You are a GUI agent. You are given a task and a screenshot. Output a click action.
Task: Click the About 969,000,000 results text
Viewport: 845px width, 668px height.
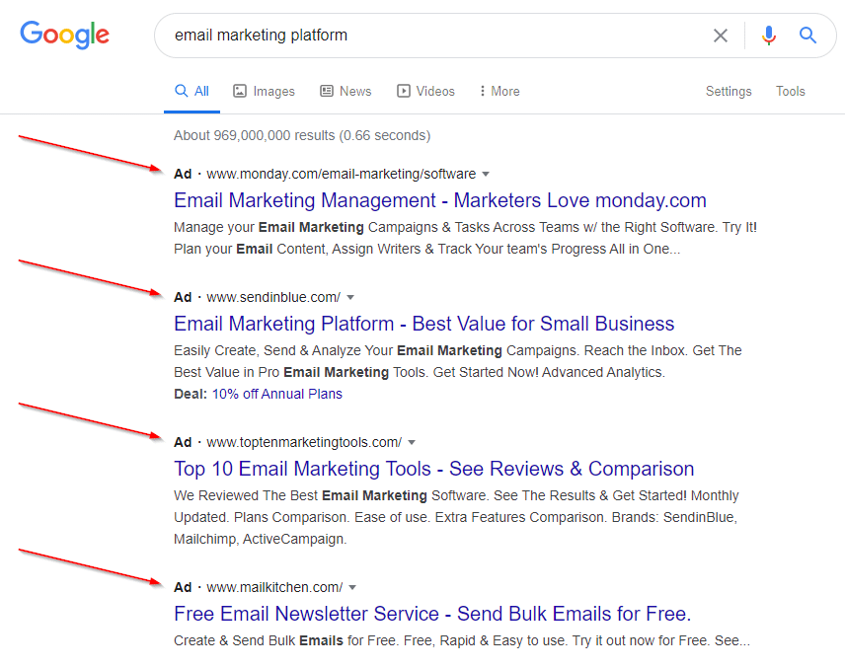click(x=302, y=135)
